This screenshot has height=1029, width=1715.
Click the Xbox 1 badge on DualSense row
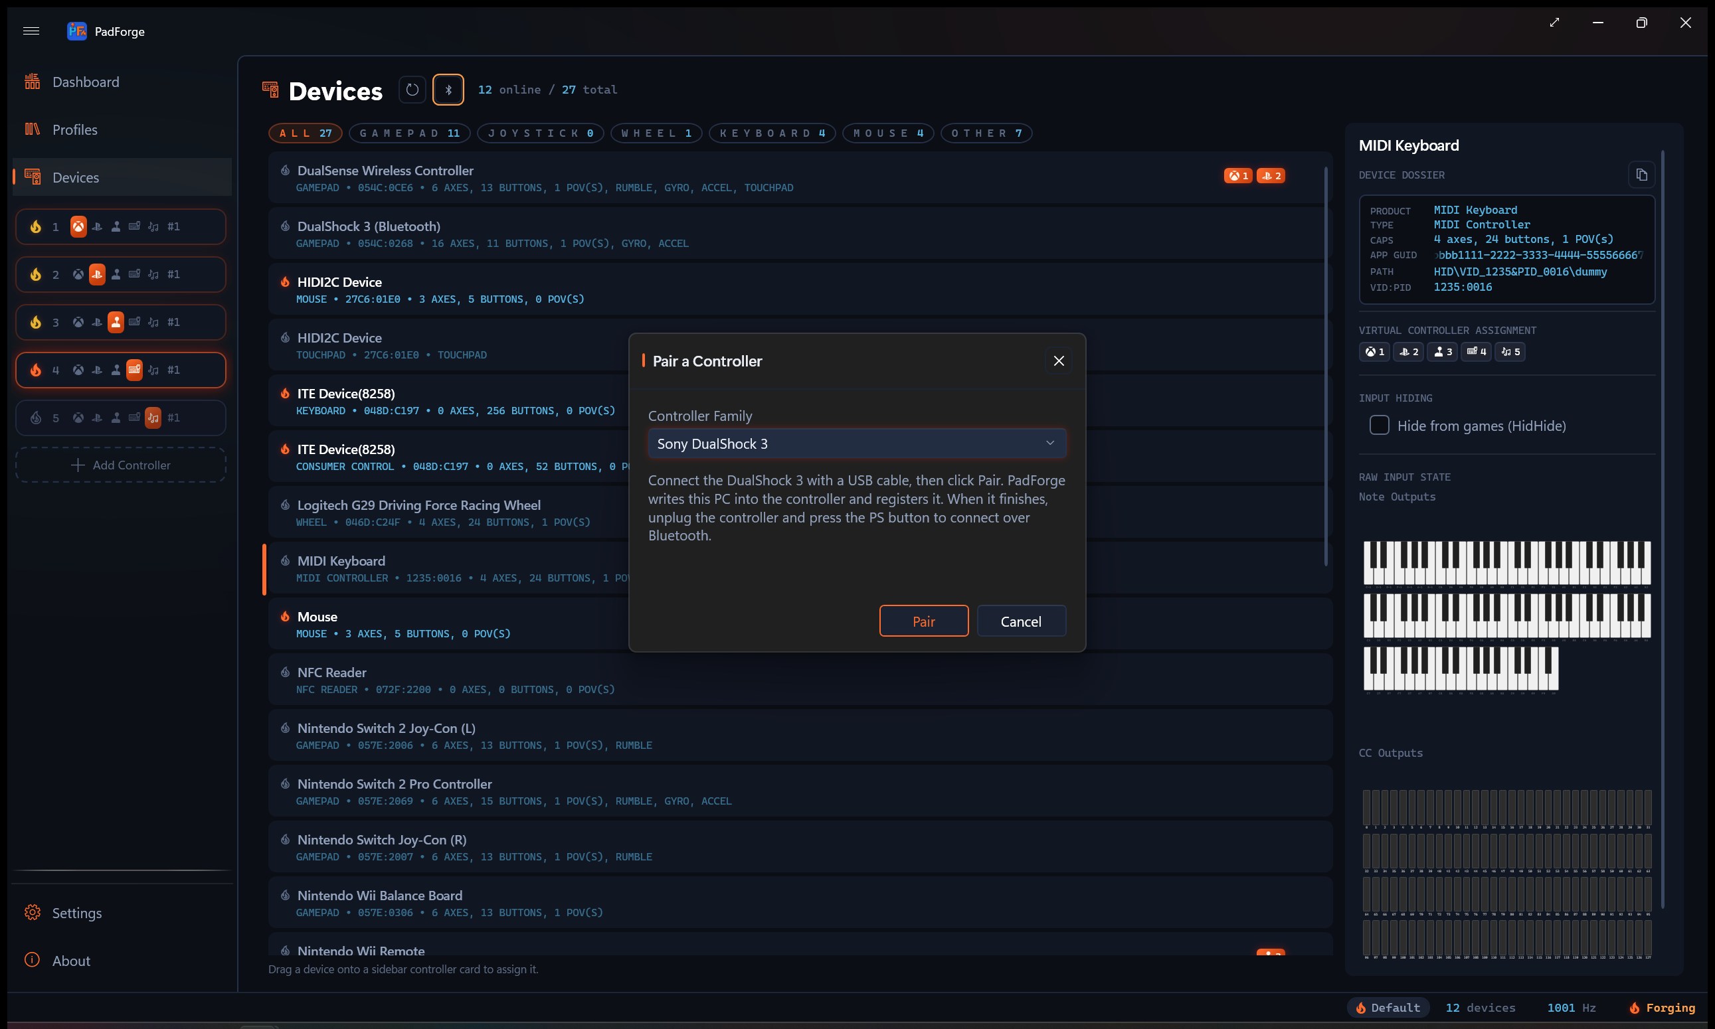(x=1238, y=176)
